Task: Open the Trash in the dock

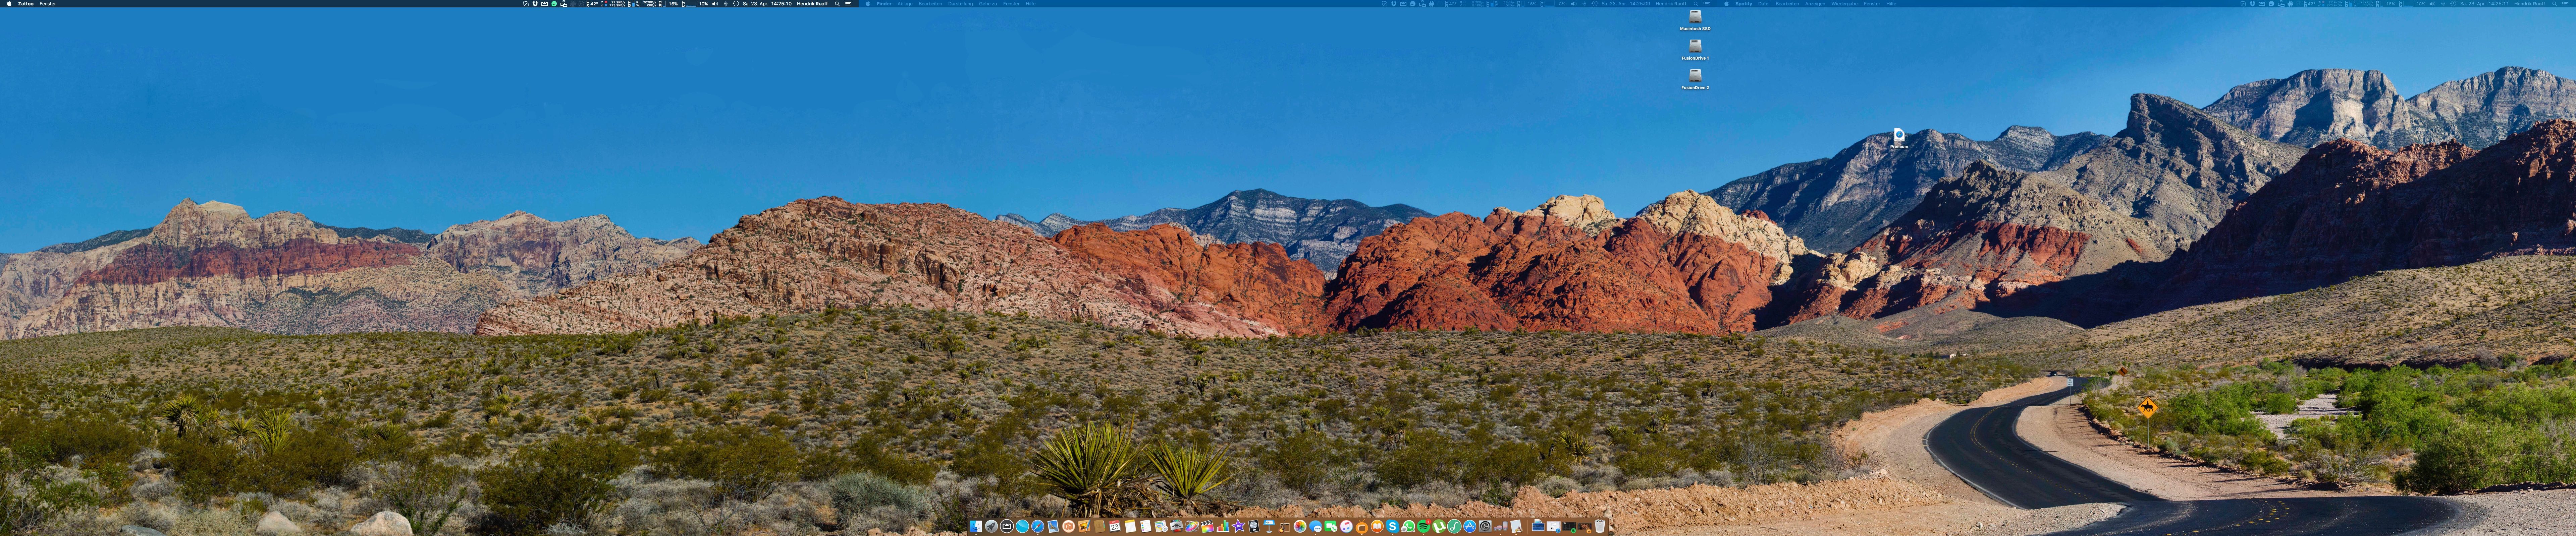Action: pyautogui.click(x=1600, y=526)
